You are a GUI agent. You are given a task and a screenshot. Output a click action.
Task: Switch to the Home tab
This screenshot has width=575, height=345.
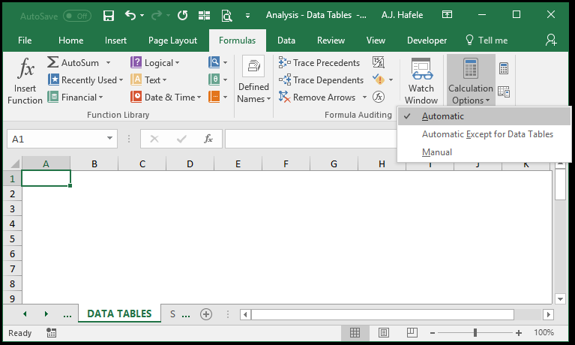coord(70,40)
